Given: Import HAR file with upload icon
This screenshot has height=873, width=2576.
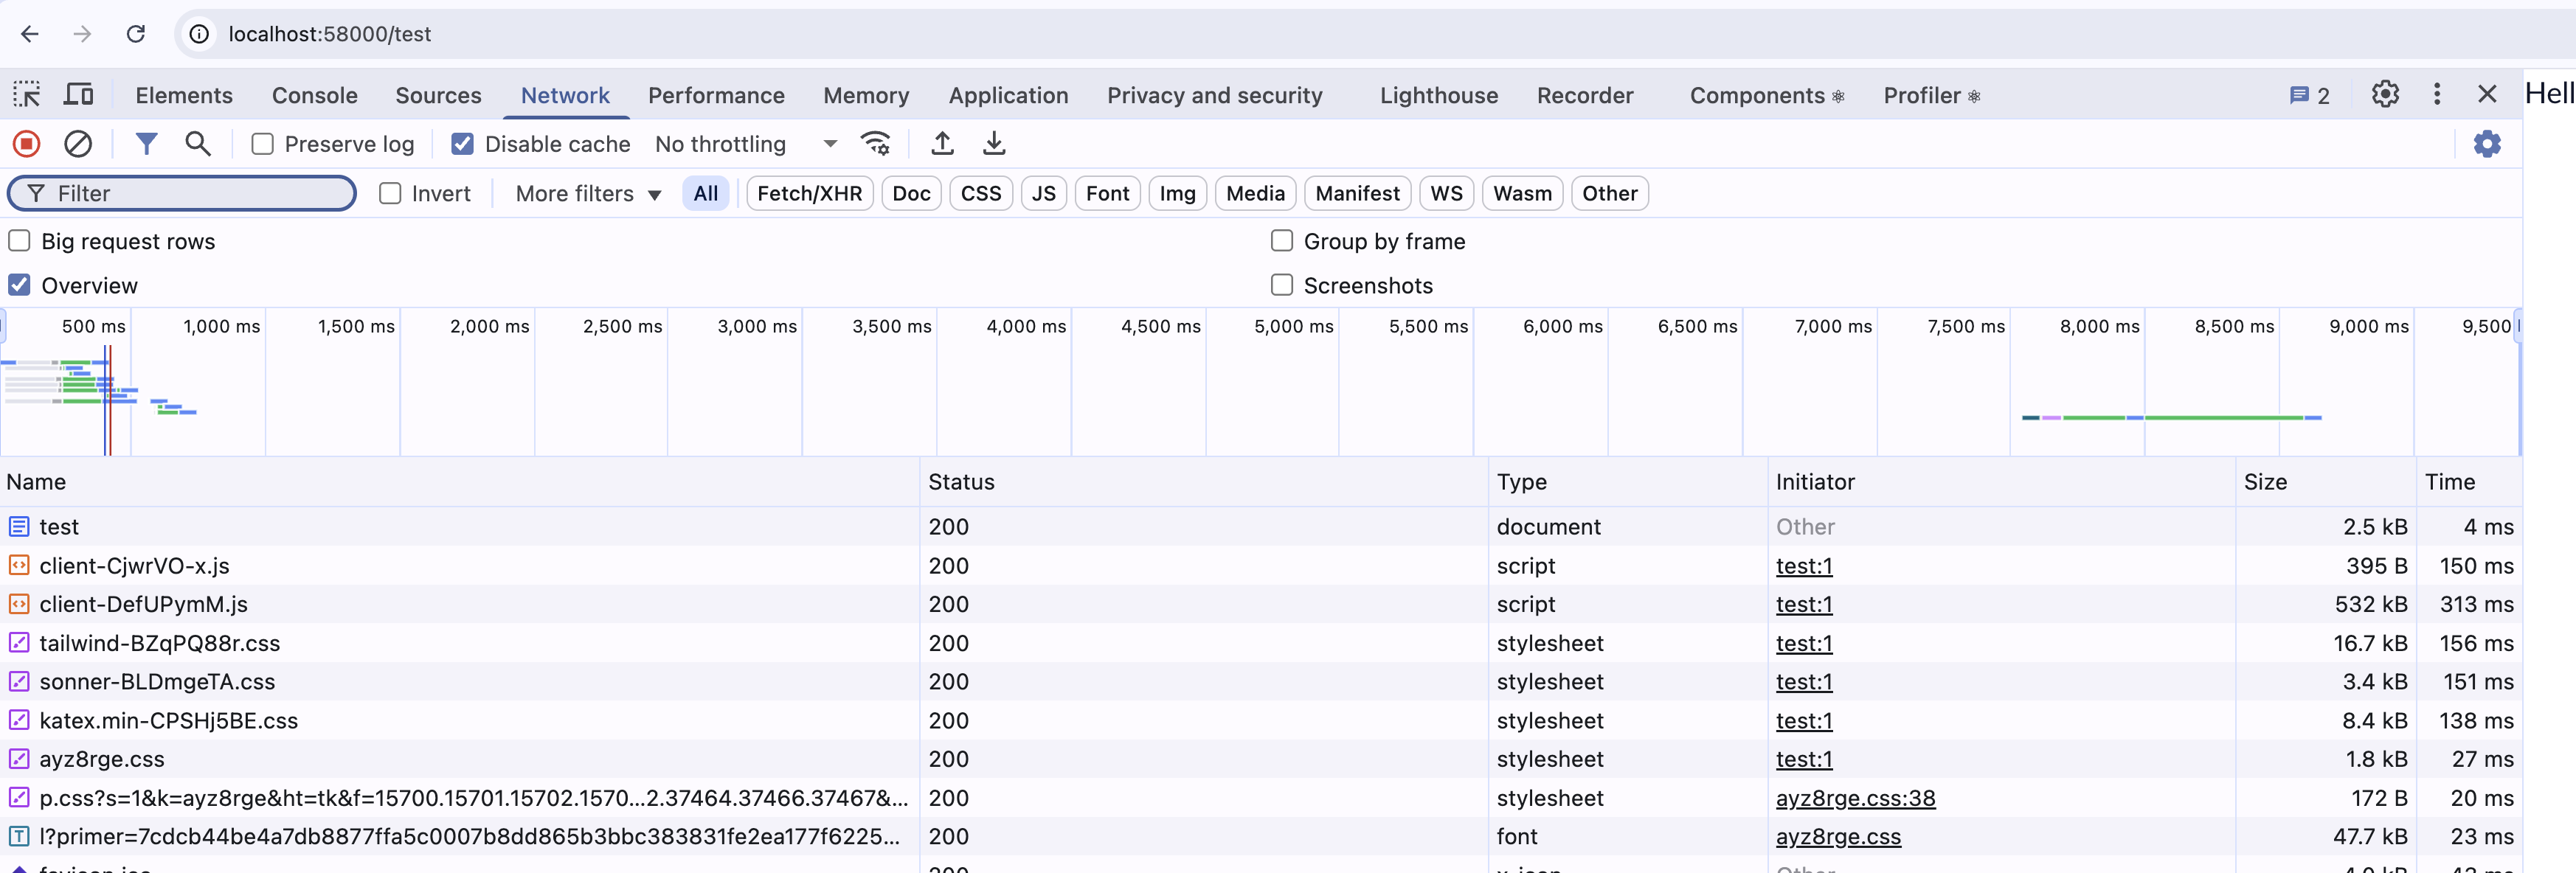Looking at the screenshot, I should 942,144.
